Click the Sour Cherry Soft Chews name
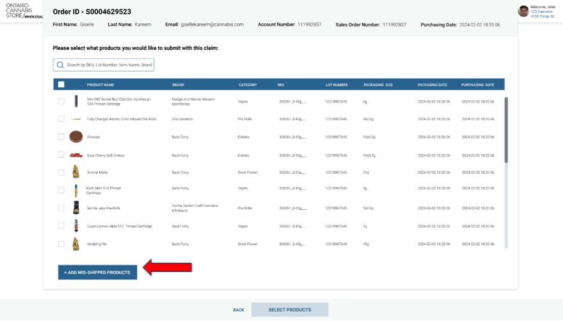 [106, 156]
